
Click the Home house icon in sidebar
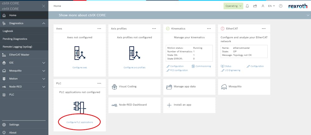pyautogui.click(x=4, y=15)
